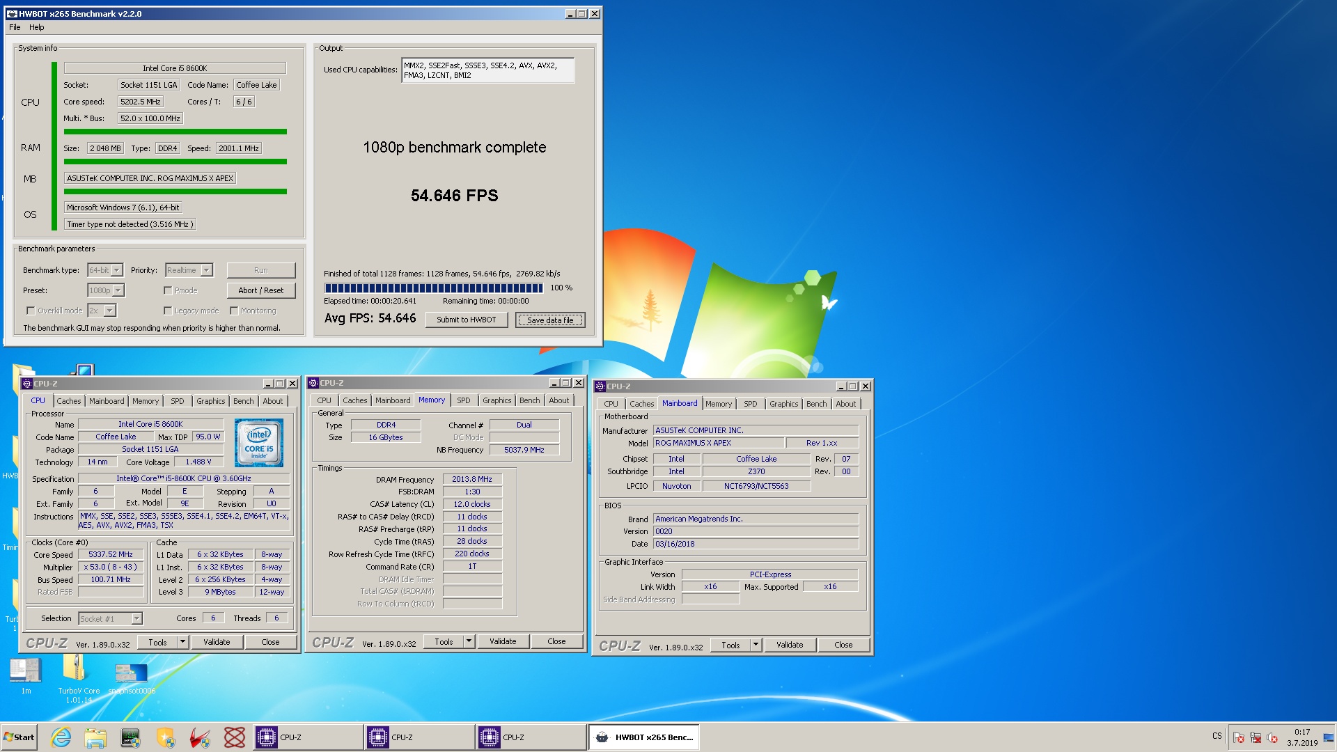Switch to second CPU-Z taskbar button
Screen dimensions: 1337x752
tap(419, 737)
